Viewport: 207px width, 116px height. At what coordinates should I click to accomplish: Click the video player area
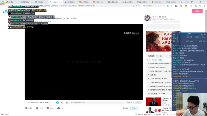[x=84, y=62]
